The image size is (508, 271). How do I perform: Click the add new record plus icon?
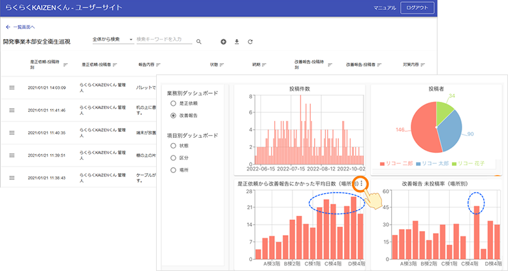223,41
